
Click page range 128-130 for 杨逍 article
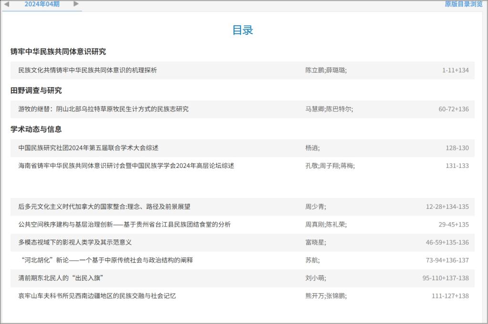[x=457, y=148]
